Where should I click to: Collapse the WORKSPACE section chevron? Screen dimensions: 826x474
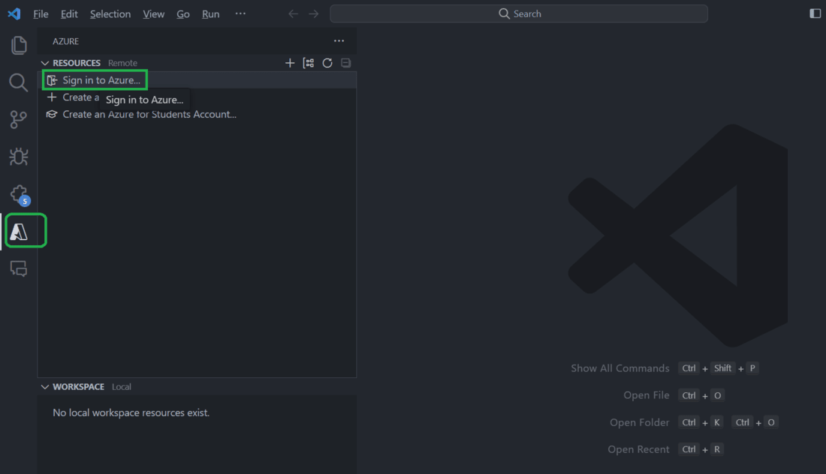[x=45, y=387]
